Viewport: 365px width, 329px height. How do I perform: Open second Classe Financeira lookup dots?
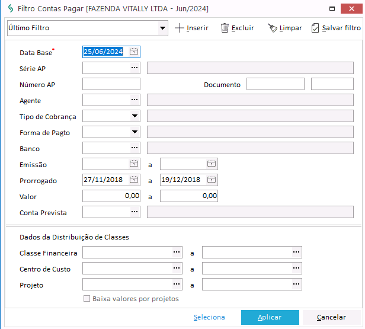point(296,252)
